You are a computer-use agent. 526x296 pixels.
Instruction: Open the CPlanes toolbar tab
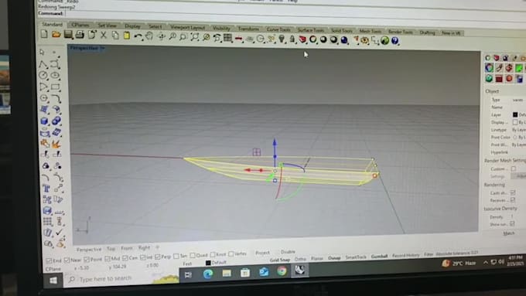click(80, 25)
